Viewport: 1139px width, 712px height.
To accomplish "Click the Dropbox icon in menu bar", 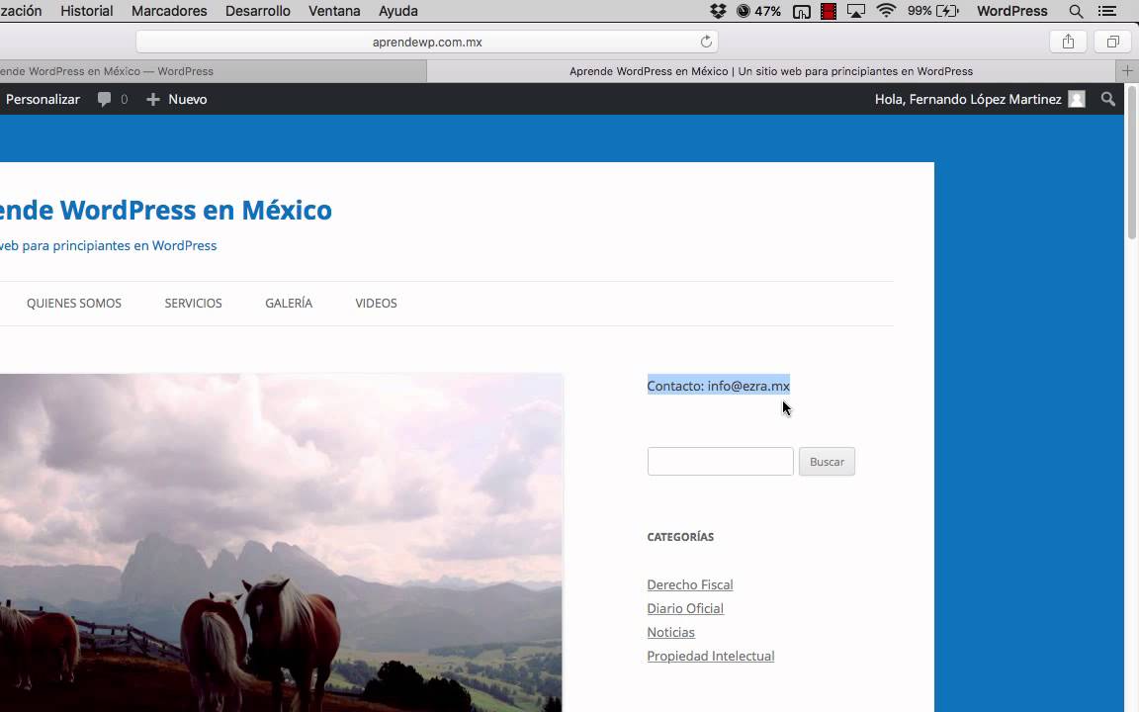I will click(x=718, y=11).
